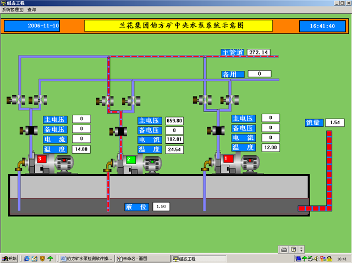Click the motor of pump 3
Viewport: 352px width, 263px height.
click(x=64, y=164)
